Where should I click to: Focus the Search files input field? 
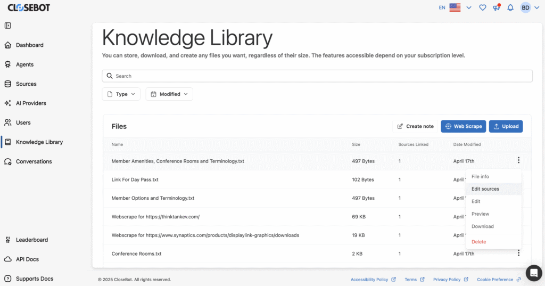pos(317,76)
